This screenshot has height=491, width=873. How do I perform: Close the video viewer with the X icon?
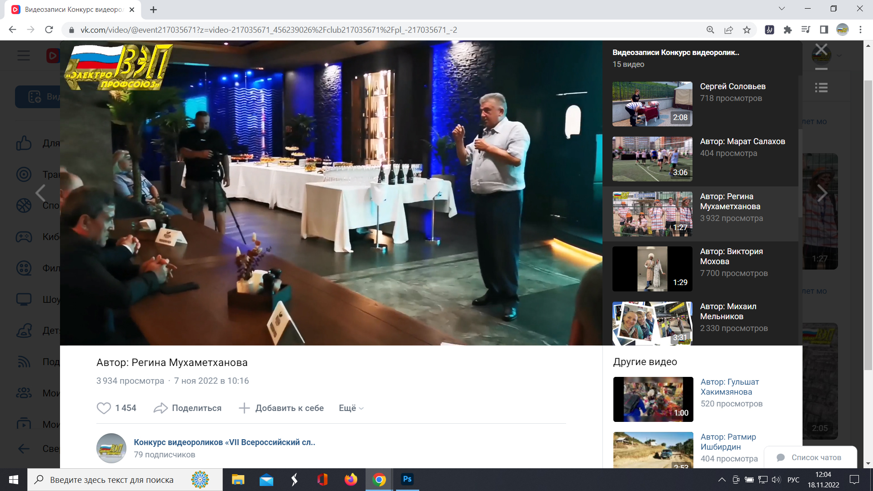[x=821, y=49]
